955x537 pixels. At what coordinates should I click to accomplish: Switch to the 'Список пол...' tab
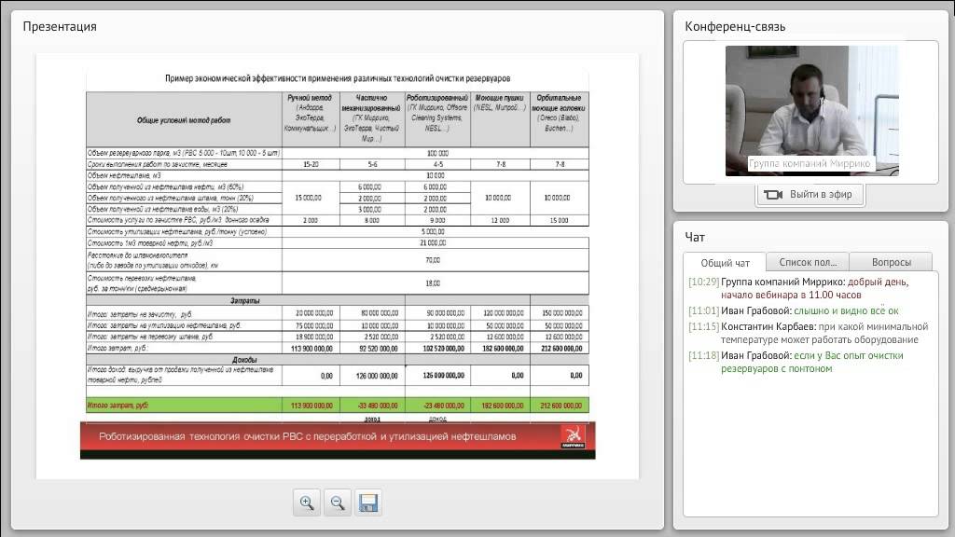(808, 262)
